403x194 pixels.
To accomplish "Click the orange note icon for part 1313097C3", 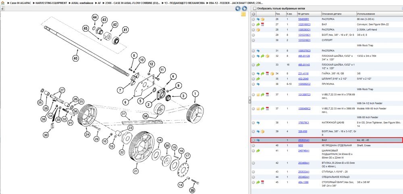I will 258,95.
